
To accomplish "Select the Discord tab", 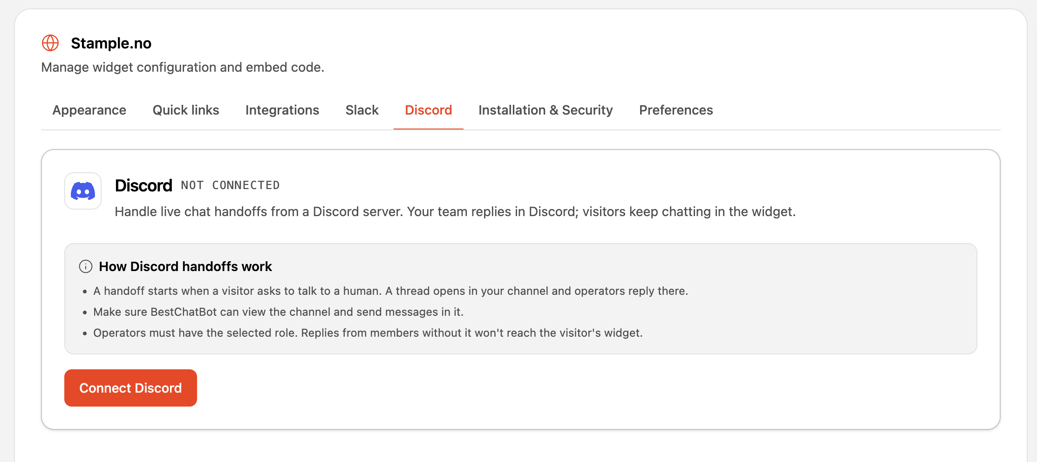I will click(429, 110).
